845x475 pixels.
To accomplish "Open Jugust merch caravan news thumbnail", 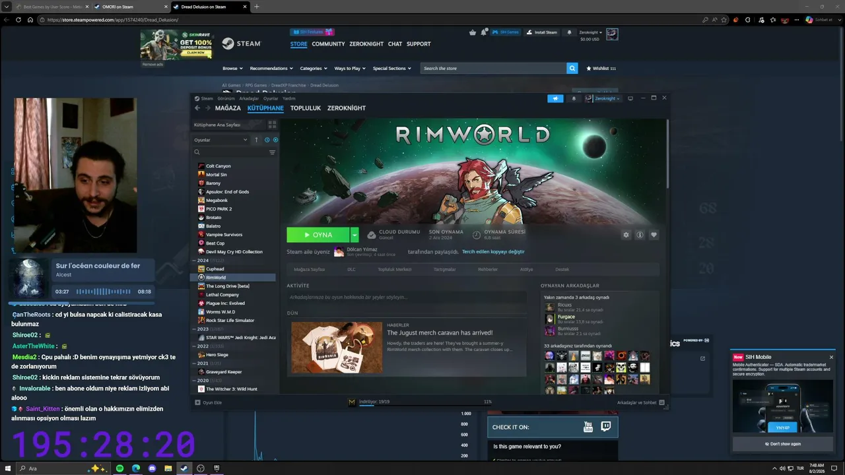I will point(337,348).
